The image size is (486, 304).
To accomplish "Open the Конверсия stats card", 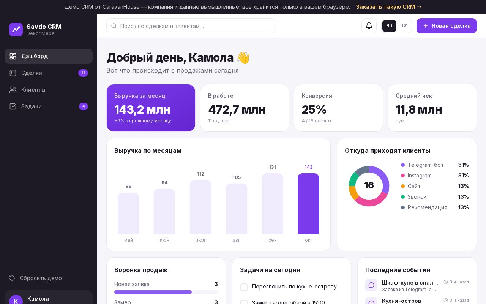I will pyautogui.click(x=338, y=108).
